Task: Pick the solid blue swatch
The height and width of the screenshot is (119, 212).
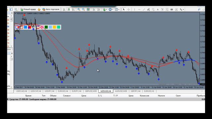Action: [x=26, y=27]
